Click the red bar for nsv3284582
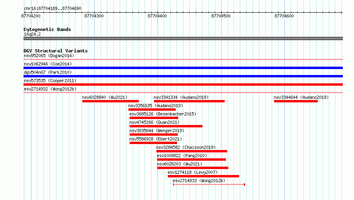354x200 pixels. (192, 151)
